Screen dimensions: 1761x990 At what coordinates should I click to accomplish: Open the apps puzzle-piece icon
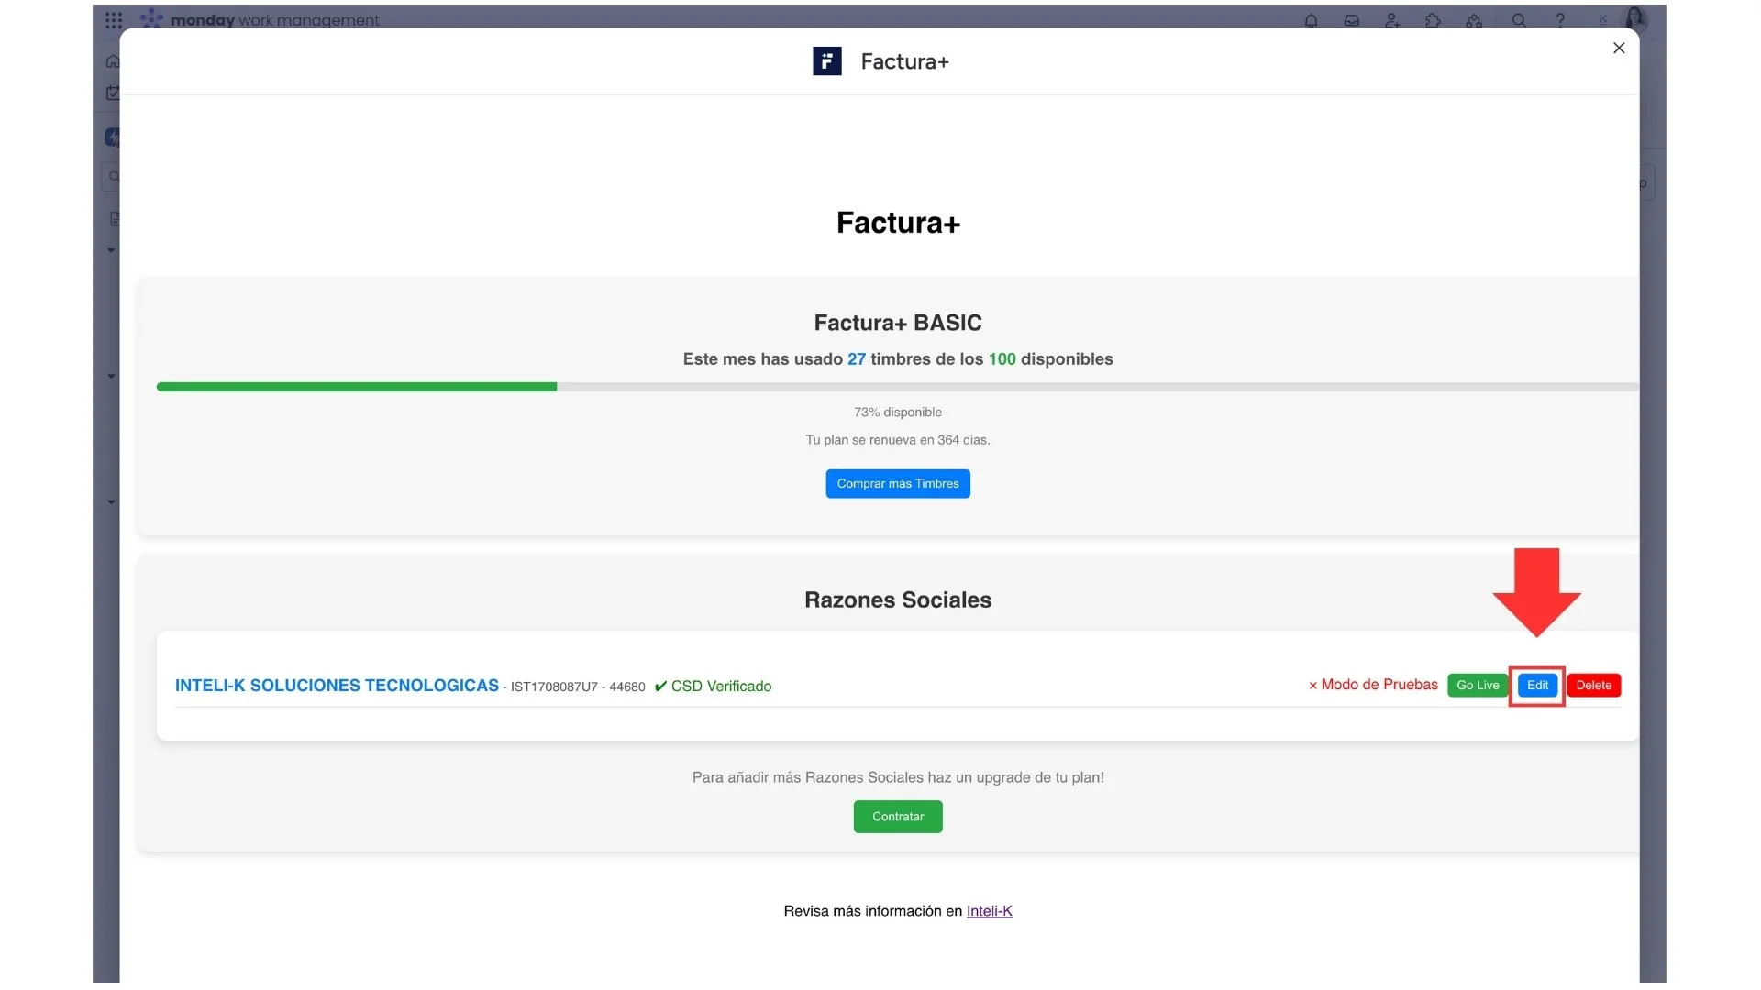[1434, 20]
